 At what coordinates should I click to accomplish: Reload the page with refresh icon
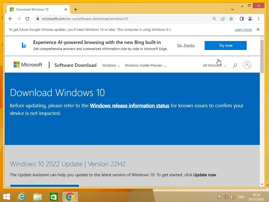(27, 19)
